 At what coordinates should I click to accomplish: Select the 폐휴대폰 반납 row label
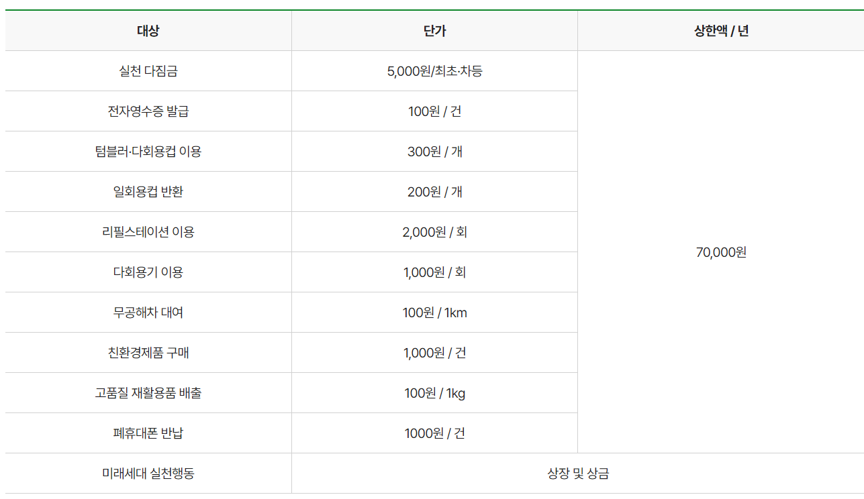click(148, 433)
